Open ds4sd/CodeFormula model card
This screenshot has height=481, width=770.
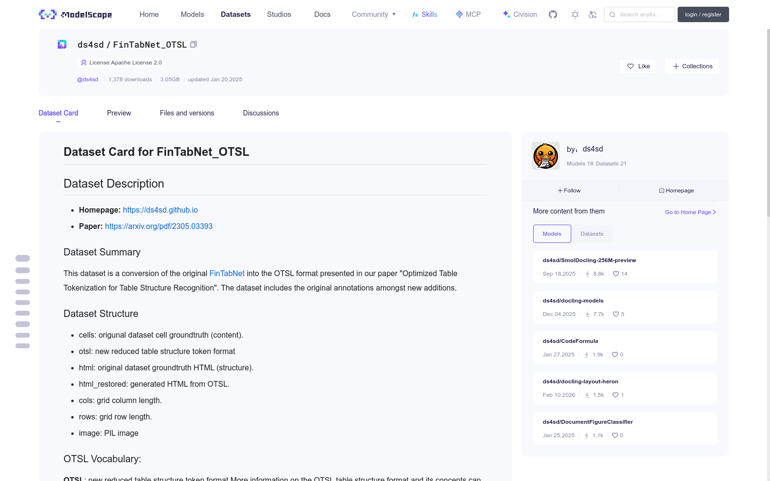[625, 348]
